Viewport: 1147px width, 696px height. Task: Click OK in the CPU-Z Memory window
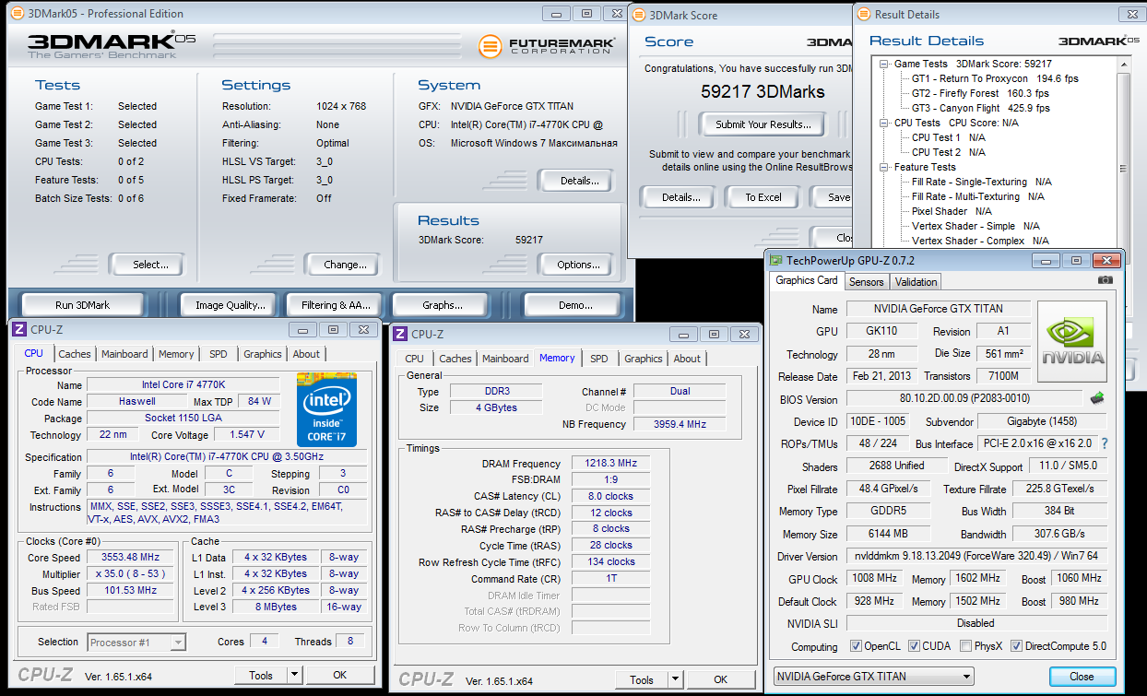pyautogui.click(x=720, y=680)
